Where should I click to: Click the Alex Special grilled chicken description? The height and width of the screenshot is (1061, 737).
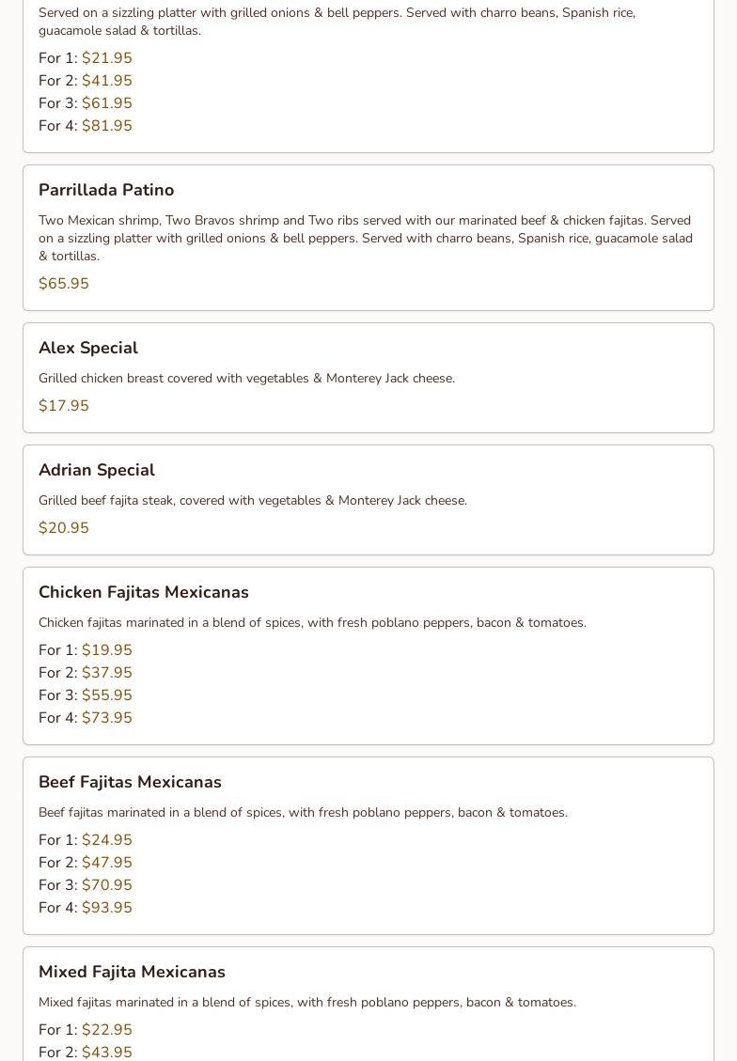tap(246, 379)
